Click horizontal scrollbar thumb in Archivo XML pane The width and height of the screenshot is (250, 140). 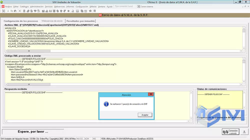[x=29, y=51]
